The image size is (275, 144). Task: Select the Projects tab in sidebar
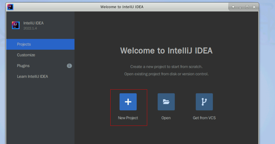tap(24, 44)
